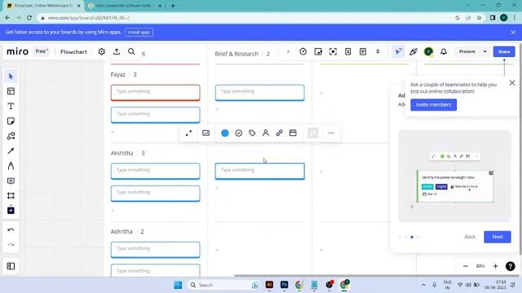Select the Sticky note tool
The height and width of the screenshot is (293, 522).
pos(11,121)
